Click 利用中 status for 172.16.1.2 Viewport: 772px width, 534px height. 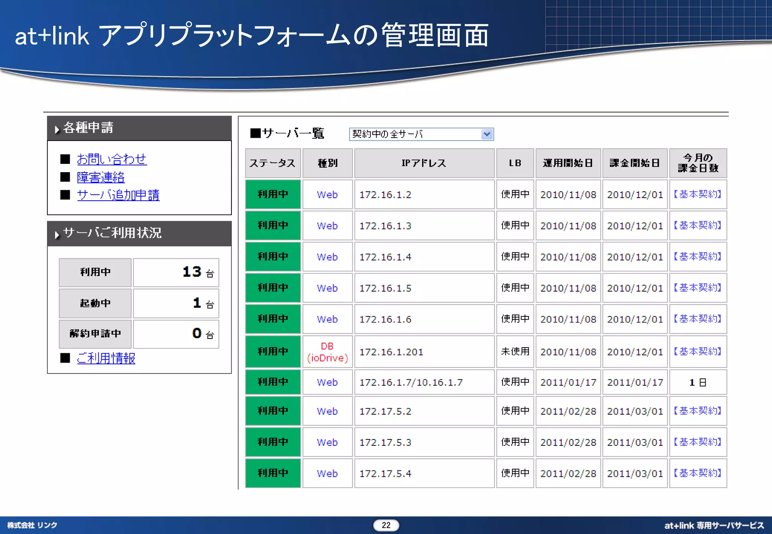click(x=273, y=195)
